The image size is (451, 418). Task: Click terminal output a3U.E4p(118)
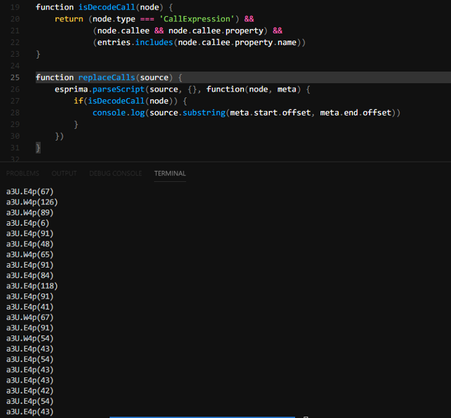32,286
